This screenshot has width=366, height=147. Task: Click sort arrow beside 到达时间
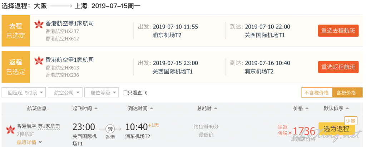(x=152, y=109)
